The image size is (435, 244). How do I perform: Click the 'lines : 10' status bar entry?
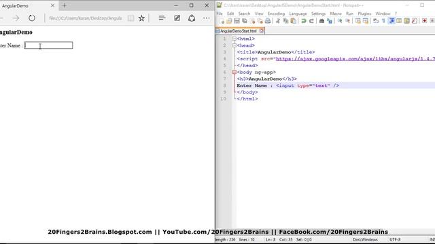[x=247, y=239]
